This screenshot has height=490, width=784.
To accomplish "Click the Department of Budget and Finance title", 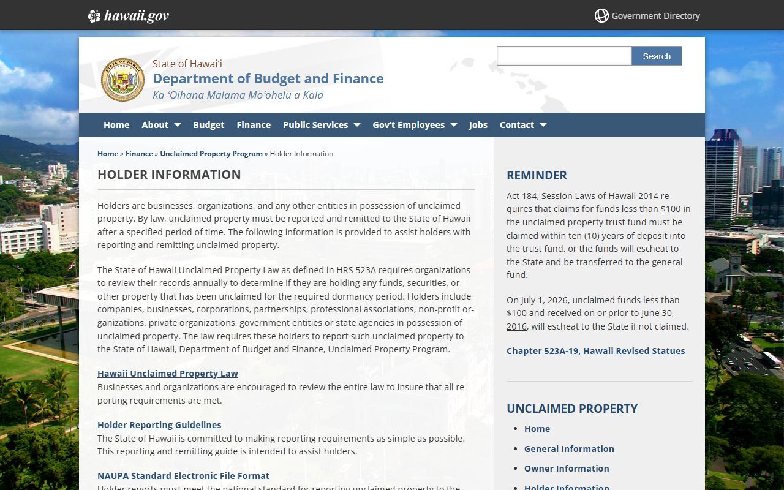I will (x=268, y=78).
